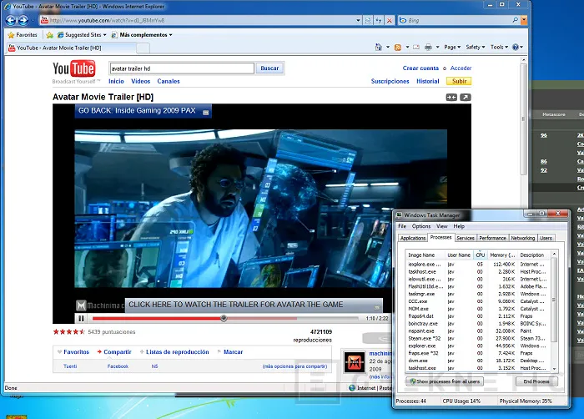The width and height of the screenshot is (584, 419).
Task: Click the Canales navigation link
Action: click(169, 81)
